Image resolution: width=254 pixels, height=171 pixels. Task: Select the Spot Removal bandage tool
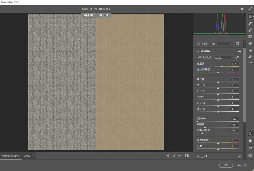click(250, 23)
